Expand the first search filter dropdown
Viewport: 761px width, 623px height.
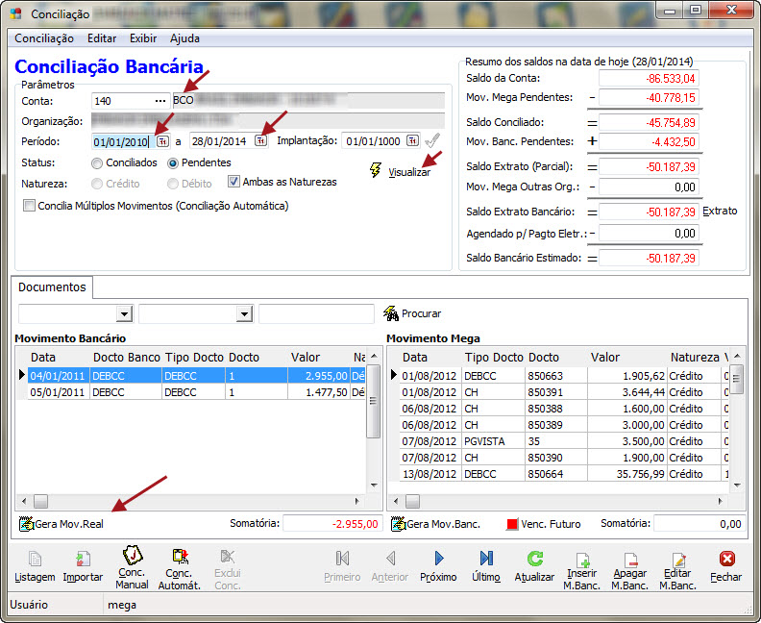[123, 313]
